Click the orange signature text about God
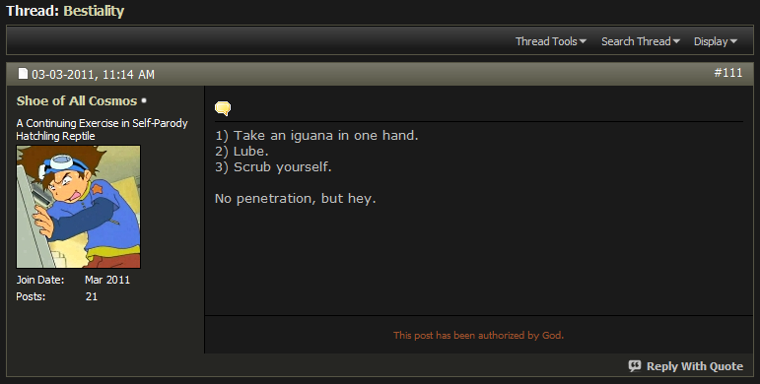This screenshot has width=760, height=384. (x=478, y=335)
